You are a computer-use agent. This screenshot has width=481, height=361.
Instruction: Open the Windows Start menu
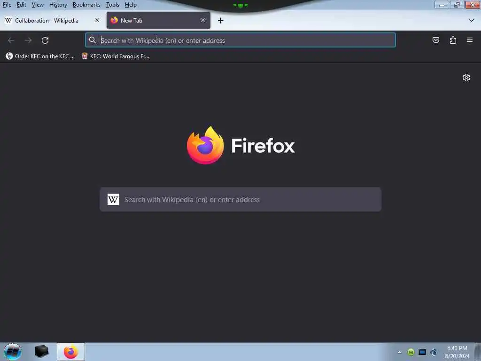tap(12, 352)
